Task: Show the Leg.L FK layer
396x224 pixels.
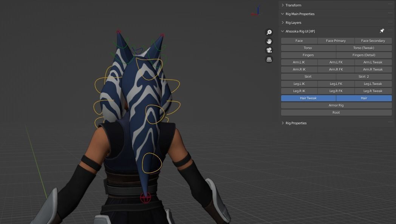Action: click(x=336, y=84)
